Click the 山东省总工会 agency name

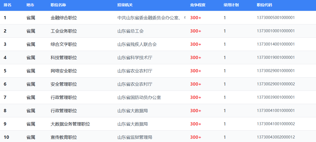coord(130,31)
